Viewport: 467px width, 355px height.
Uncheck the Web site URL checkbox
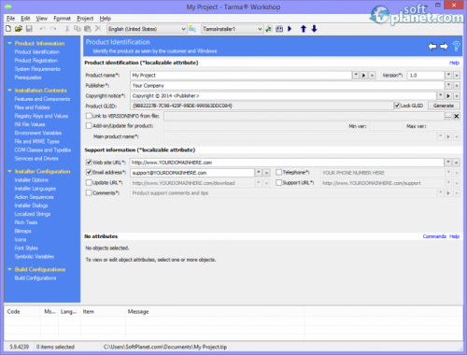[x=89, y=163]
